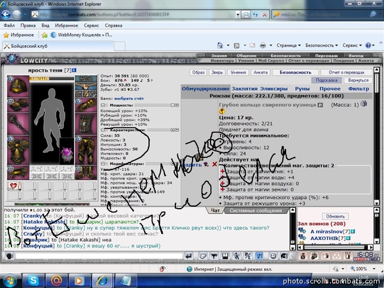
Task: Click the Зверь button
Action: tap(217, 72)
